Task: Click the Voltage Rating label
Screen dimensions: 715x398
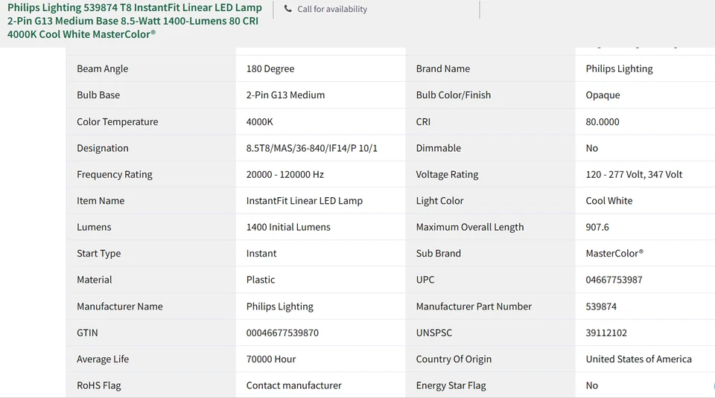Action: (x=447, y=174)
